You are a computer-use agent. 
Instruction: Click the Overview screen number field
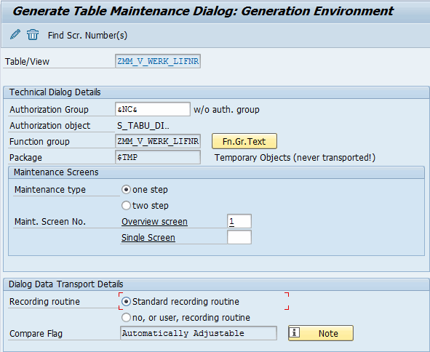click(239, 221)
